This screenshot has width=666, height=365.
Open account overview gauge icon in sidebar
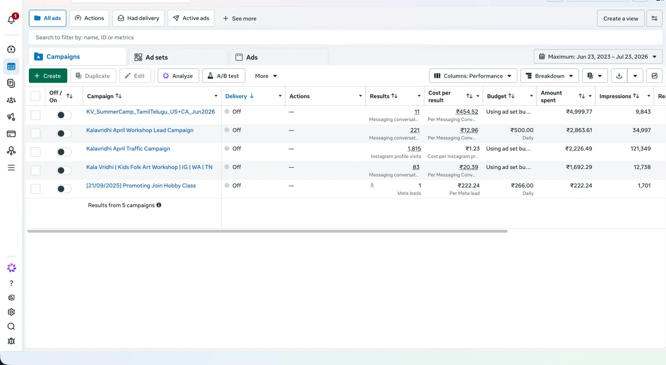click(11, 49)
